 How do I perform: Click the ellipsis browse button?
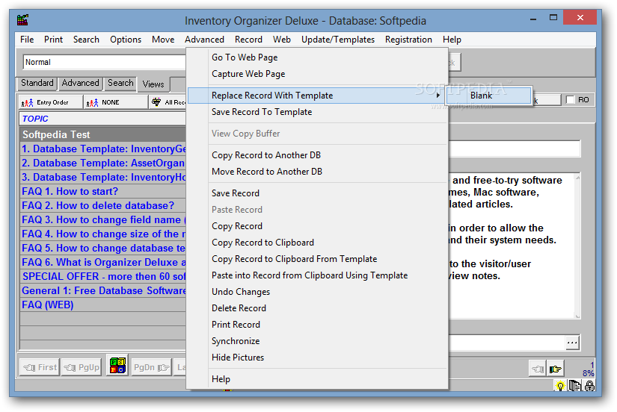[572, 343]
